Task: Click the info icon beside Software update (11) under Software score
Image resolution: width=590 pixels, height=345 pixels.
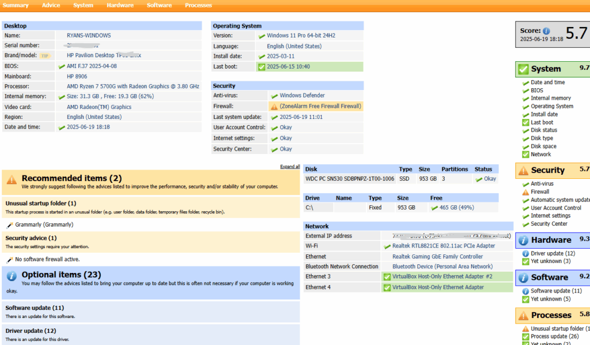Action: click(x=525, y=291)
